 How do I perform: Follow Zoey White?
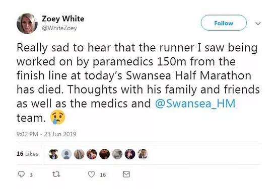click(224, 23)
